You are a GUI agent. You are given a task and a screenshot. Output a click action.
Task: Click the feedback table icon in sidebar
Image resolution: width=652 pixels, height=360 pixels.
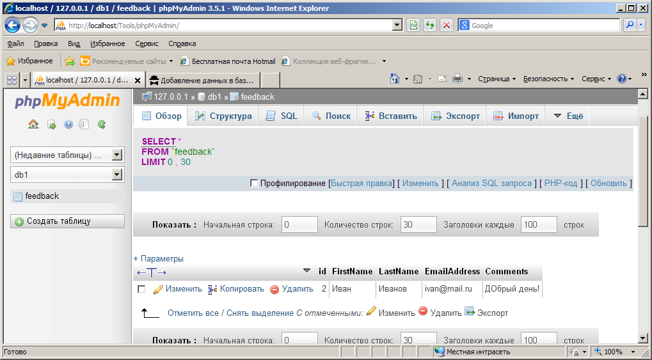click(18, 197)
